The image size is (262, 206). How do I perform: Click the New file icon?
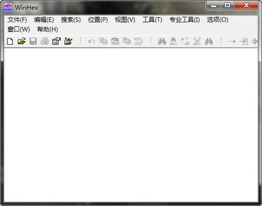tap(10, 41)
